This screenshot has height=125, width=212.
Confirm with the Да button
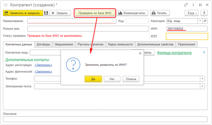[93, 79]
